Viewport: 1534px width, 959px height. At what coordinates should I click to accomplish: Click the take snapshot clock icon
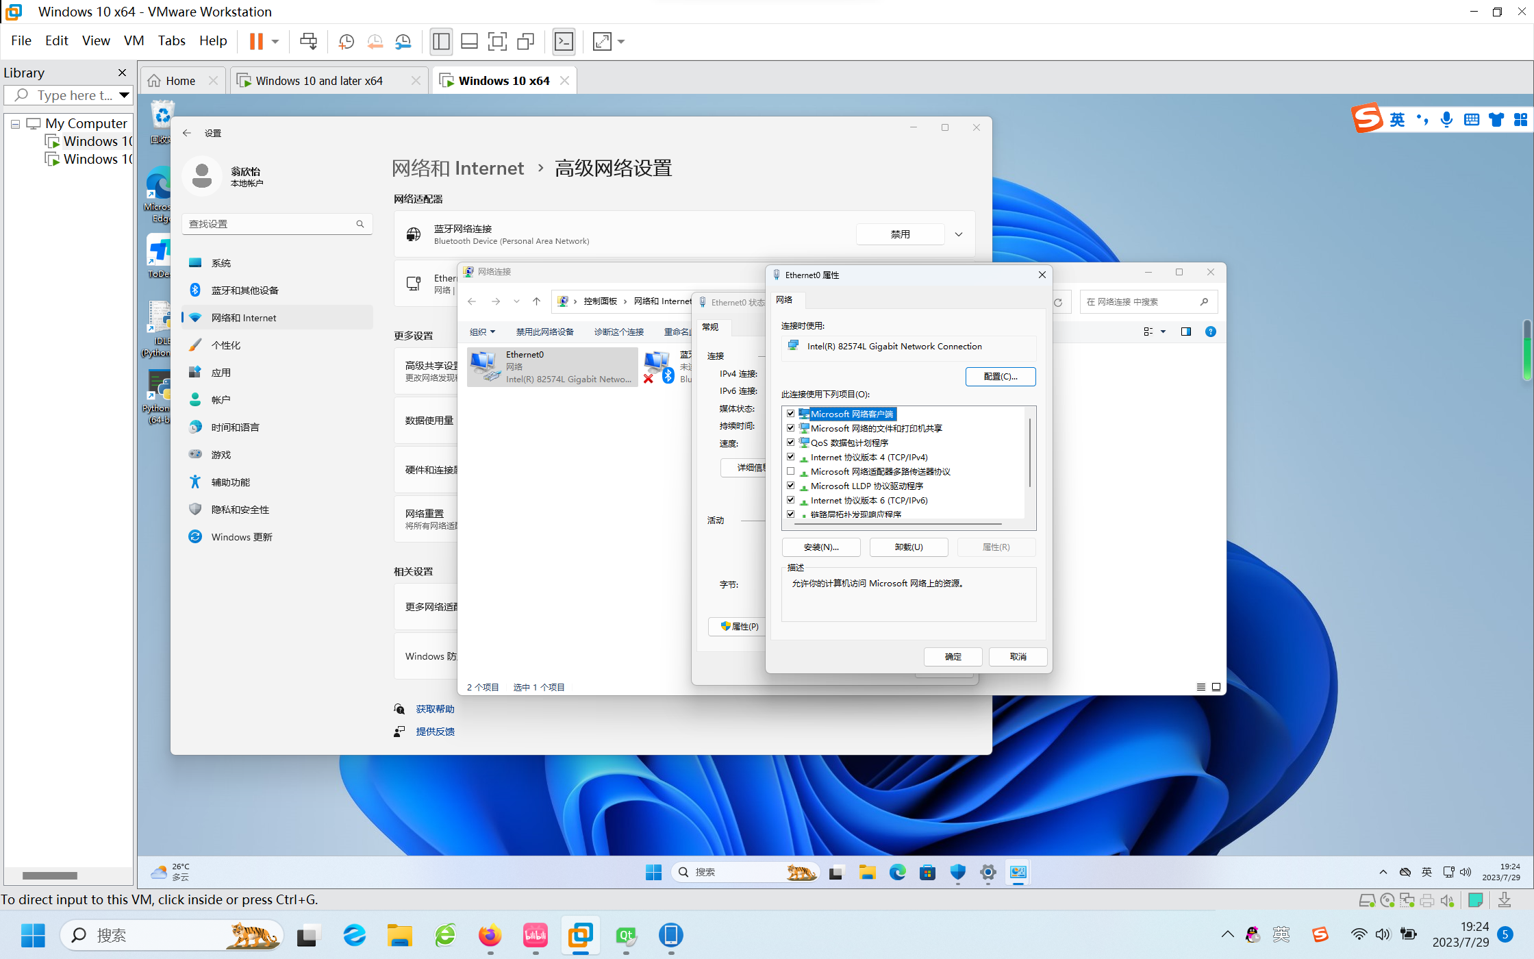347,42
